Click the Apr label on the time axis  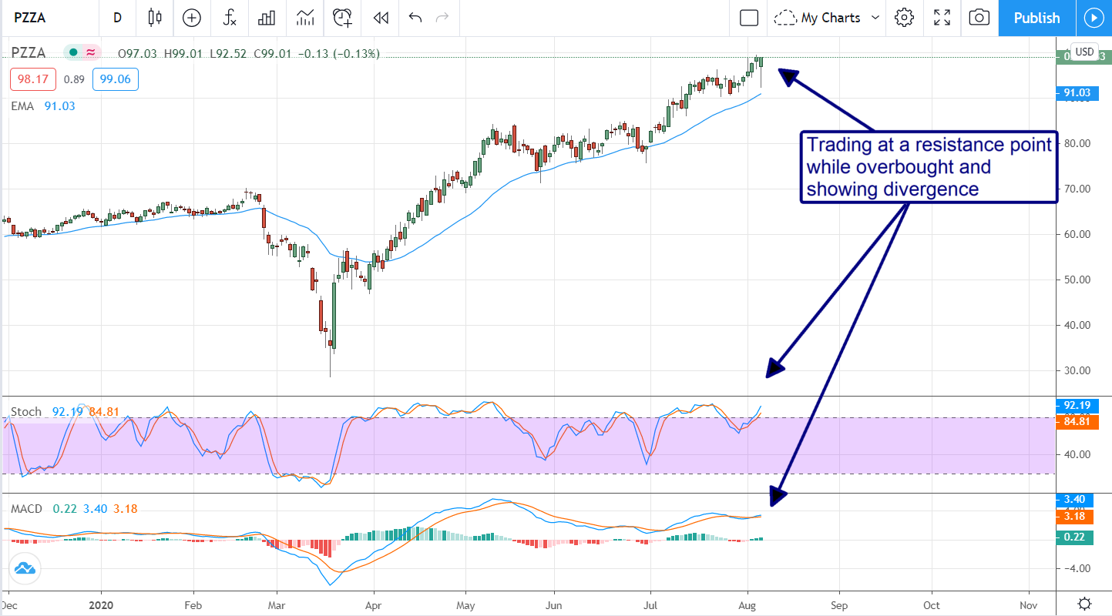click(x=373, y=604)
